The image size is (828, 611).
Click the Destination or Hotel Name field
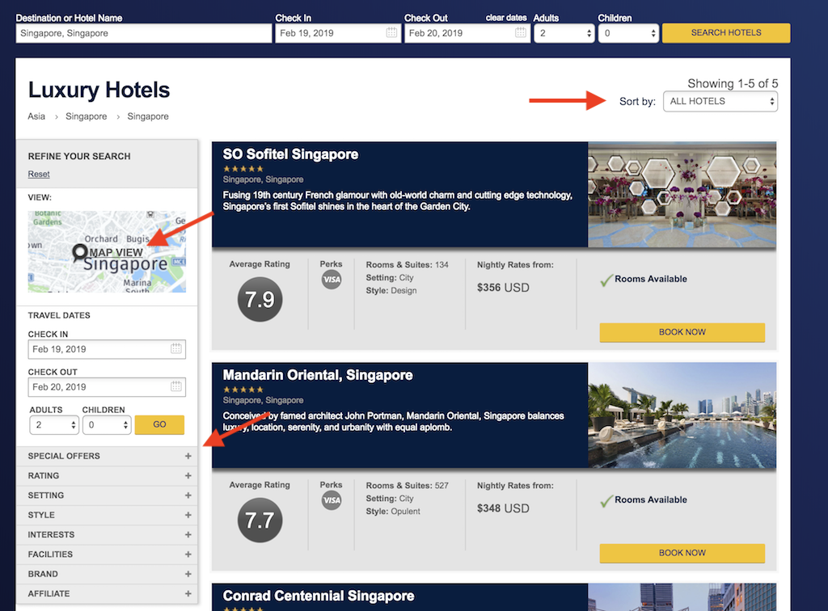click(x=144, y=32)
